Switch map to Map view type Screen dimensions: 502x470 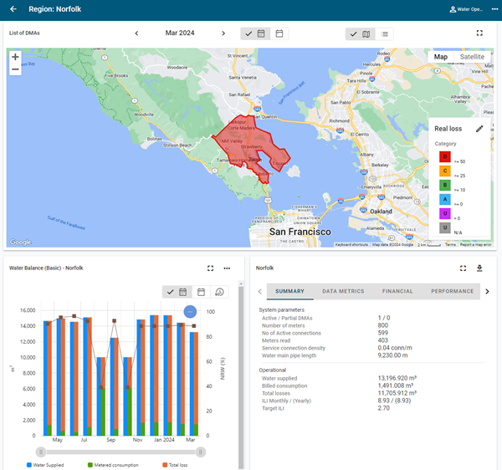[441, 57]
